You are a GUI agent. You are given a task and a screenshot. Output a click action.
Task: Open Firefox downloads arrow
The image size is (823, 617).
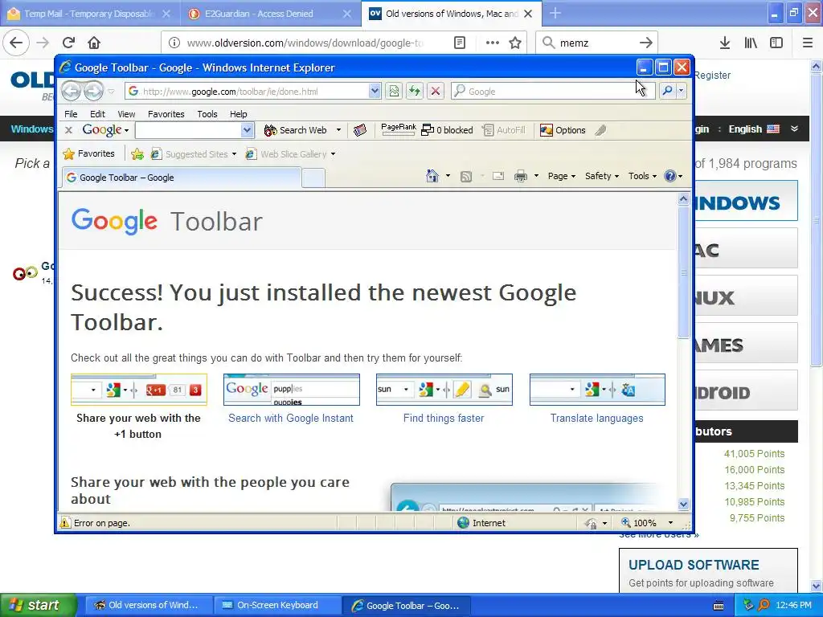(725, 43)
